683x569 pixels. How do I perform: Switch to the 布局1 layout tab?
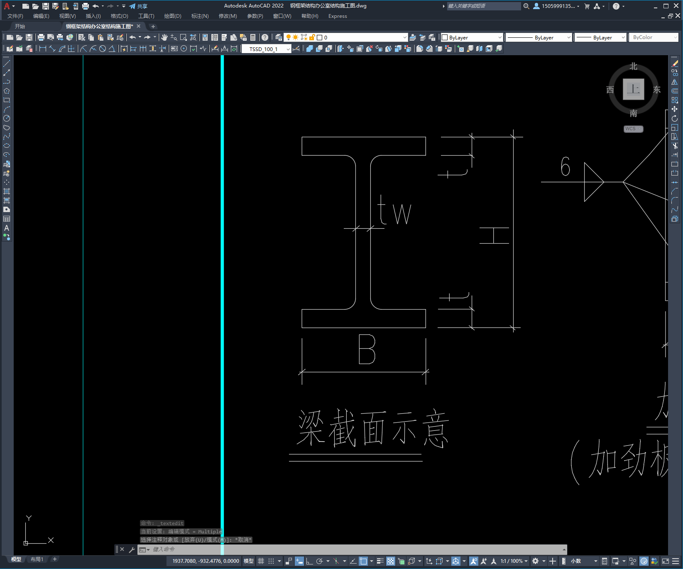(37, 559)
